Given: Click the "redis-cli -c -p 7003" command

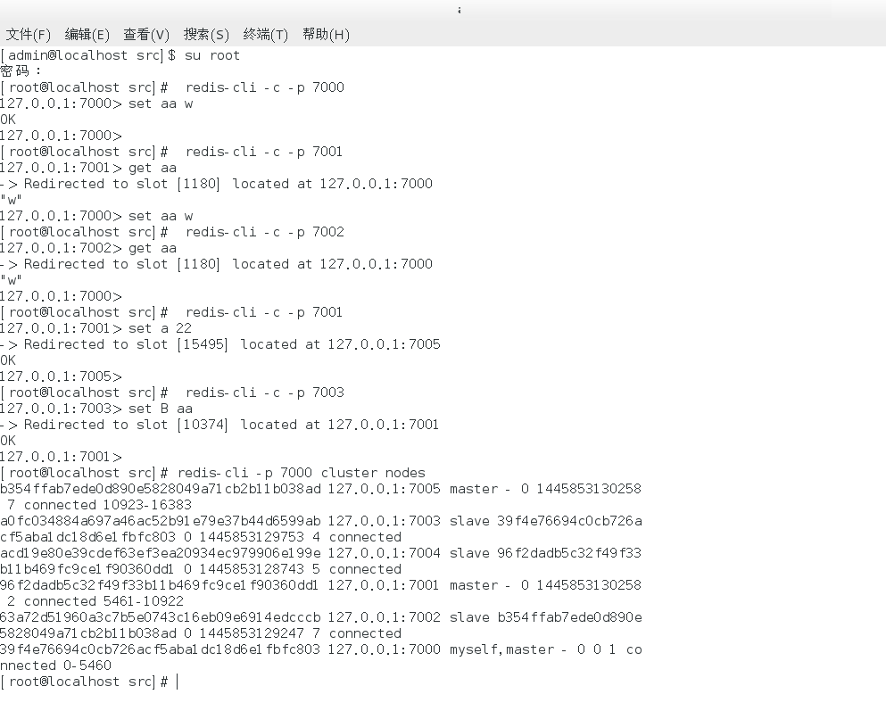Looking at the screenshot, I should tap(264, 393).
